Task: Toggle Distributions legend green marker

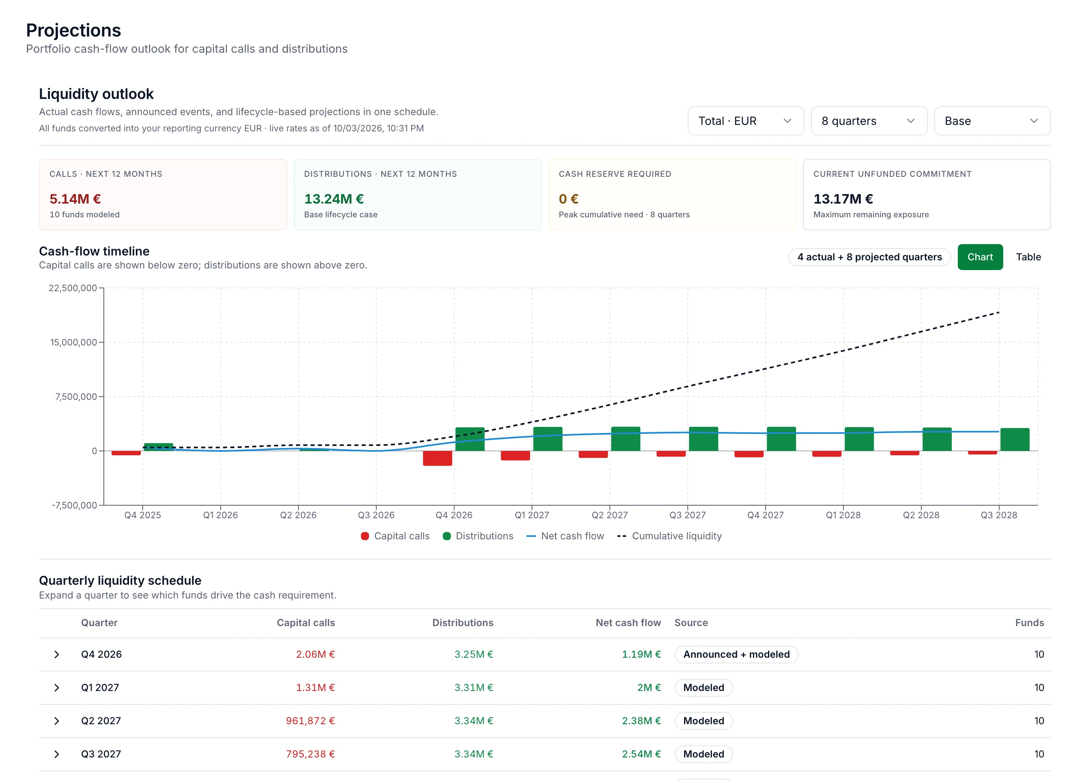Action: pos(446,536)
